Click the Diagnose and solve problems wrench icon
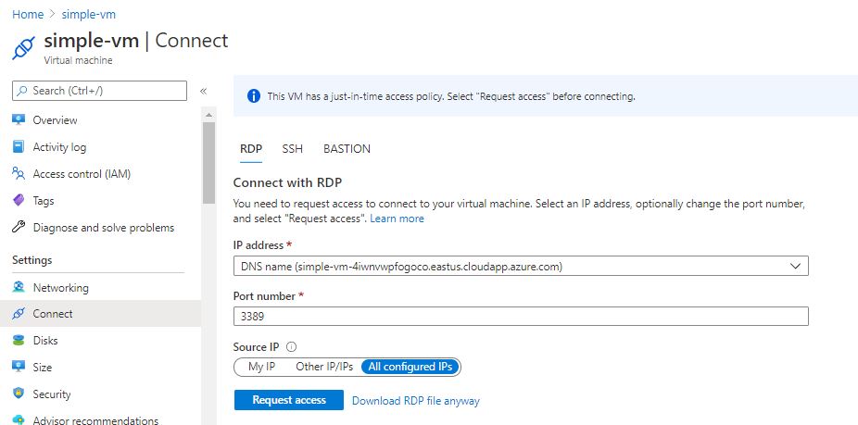The height and width of the screenshot is (425, 858). point(19,227)
